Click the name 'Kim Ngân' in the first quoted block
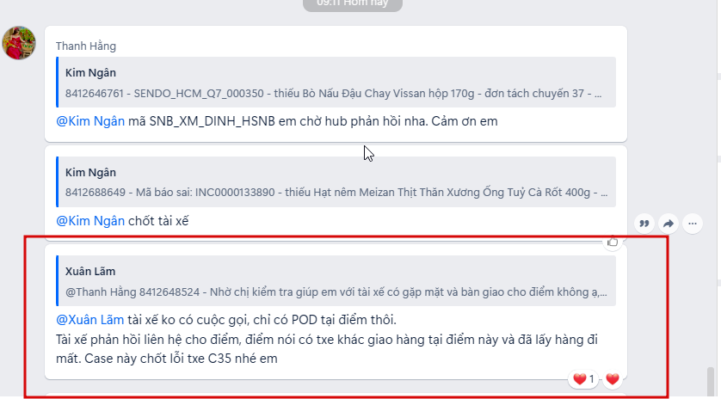This screenshot has width=721, height=399. pyautogui.click(x=90, y=72)
